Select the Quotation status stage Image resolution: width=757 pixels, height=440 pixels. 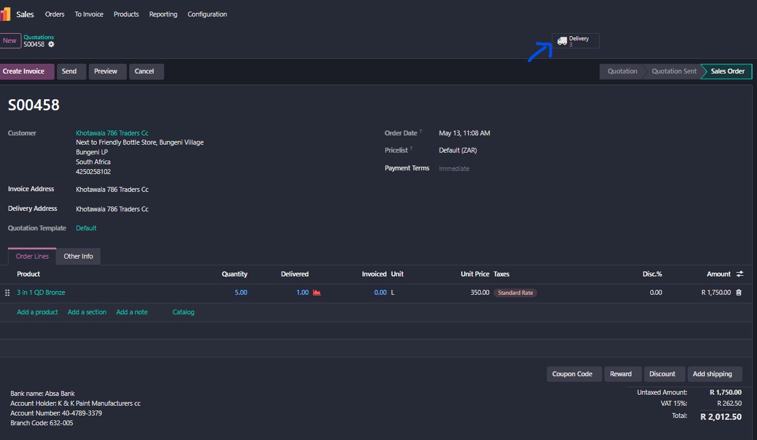click(x=622, y=71)
